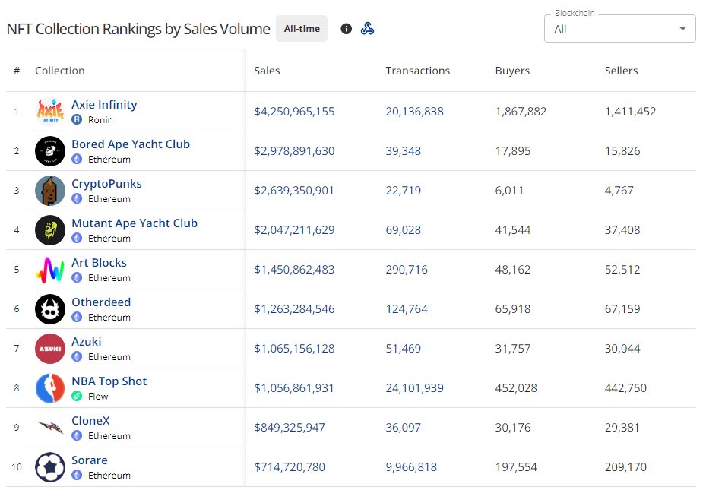
Task: Click the Art Blocks rainbow logo
Action: pyautogui.click(x=50, y=270)
